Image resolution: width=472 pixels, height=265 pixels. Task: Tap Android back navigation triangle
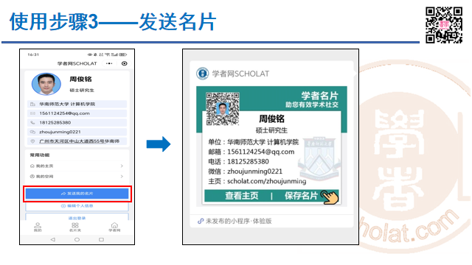(53, 239)
